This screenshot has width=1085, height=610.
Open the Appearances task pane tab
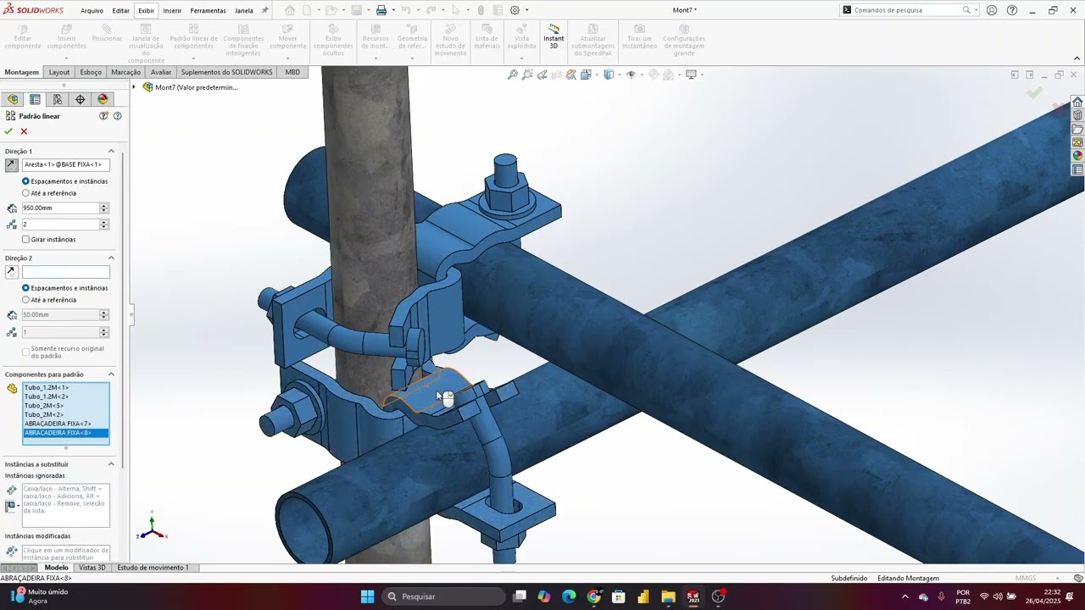point(1077,156)
